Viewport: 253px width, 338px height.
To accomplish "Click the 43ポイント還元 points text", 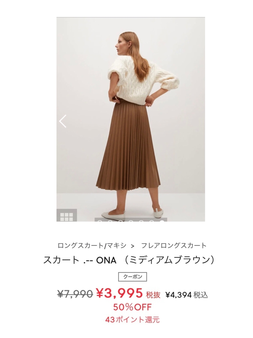I will coord(132,320).
